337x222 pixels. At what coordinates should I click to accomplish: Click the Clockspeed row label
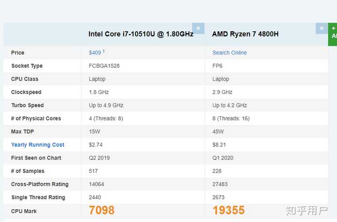point(26,92)
